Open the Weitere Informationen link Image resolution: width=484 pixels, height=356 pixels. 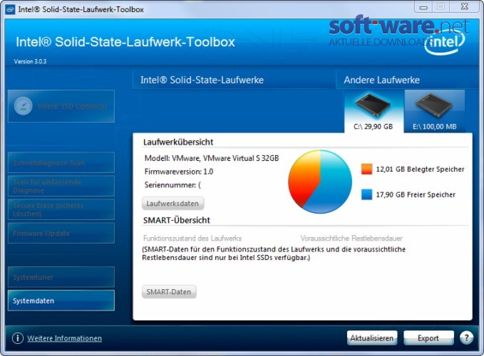point(65,338)
